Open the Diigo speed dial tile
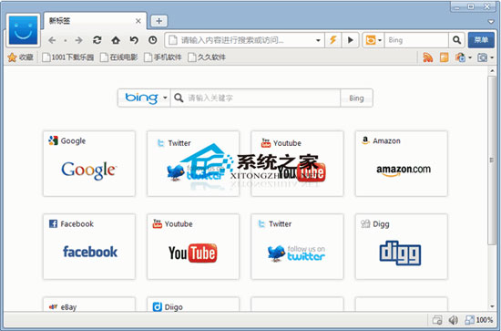This screenshot has height=331, width=501. point(193,305)
